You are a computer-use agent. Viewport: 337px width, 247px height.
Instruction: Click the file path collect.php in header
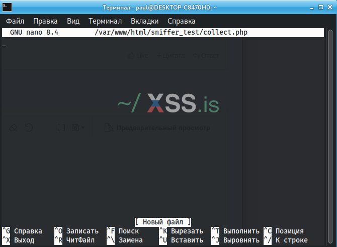coord(171,32)
